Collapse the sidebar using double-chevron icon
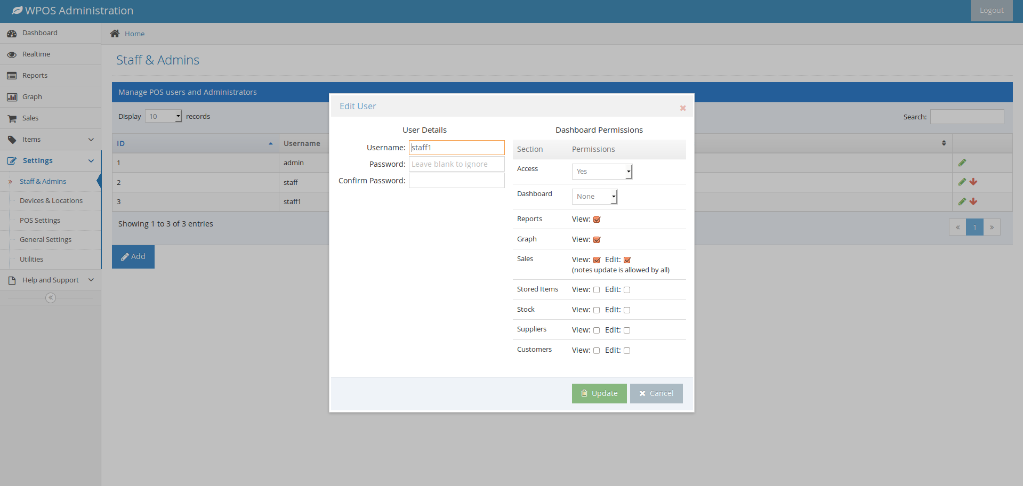The height and width of the screenshot is (486, 1023). coord(51,298)
